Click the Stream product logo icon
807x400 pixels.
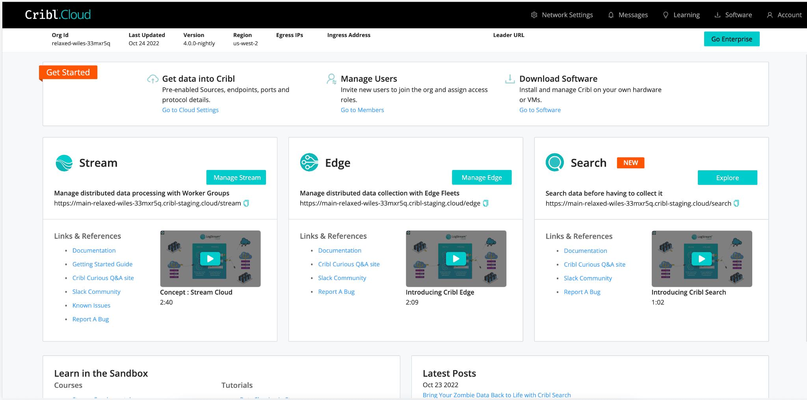pyautogui.click(x=64, y=163)
